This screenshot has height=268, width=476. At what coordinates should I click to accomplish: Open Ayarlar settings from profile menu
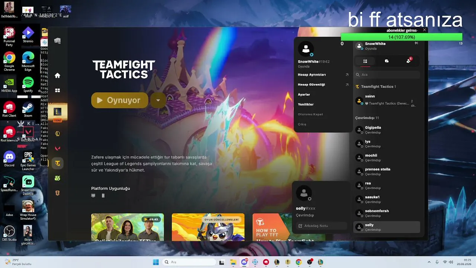[304, 95]
